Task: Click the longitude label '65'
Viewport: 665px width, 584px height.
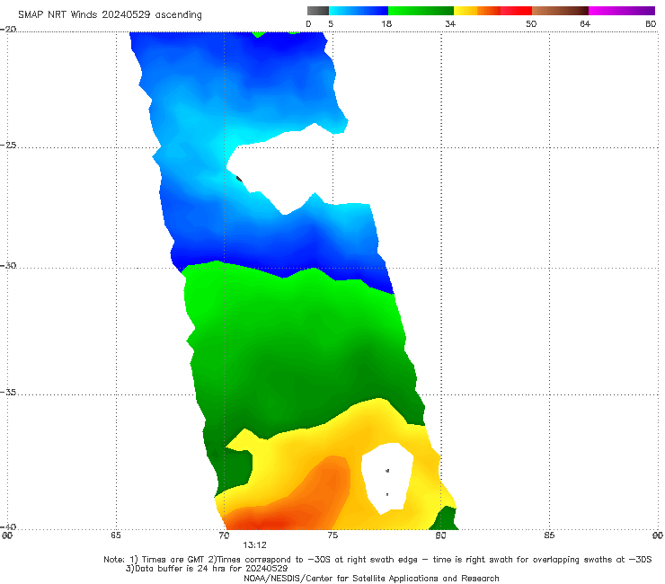Action: [x=116, y=535]
